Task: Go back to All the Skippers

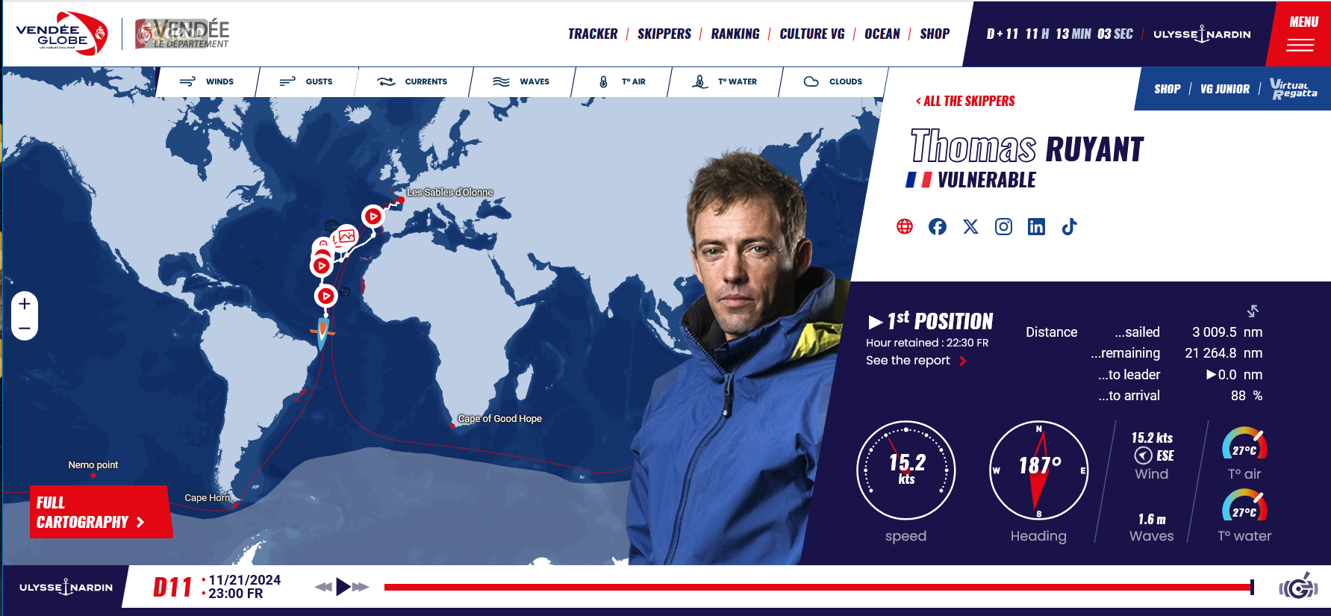Action: coord(965,102)
